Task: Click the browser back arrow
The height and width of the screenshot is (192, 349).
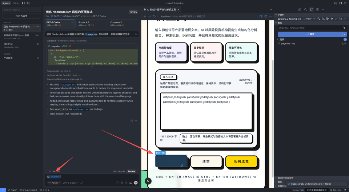Action: (x=145, y=16)
